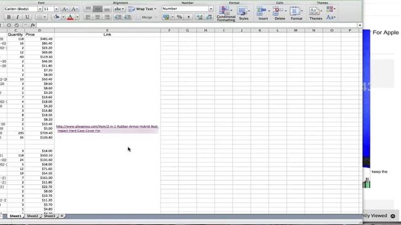The image size is (401, 225).
Task: Open the abc text orientation dropdown
Action: (x=119, y=9)
